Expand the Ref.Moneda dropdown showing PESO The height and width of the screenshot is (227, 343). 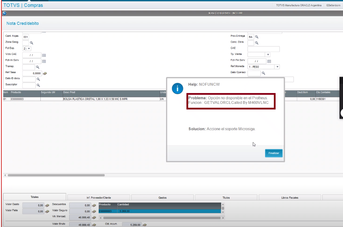point(277,67)
